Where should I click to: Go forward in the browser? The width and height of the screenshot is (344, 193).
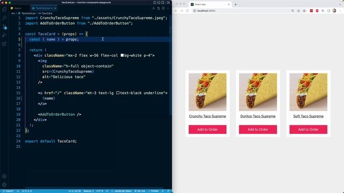182,11
